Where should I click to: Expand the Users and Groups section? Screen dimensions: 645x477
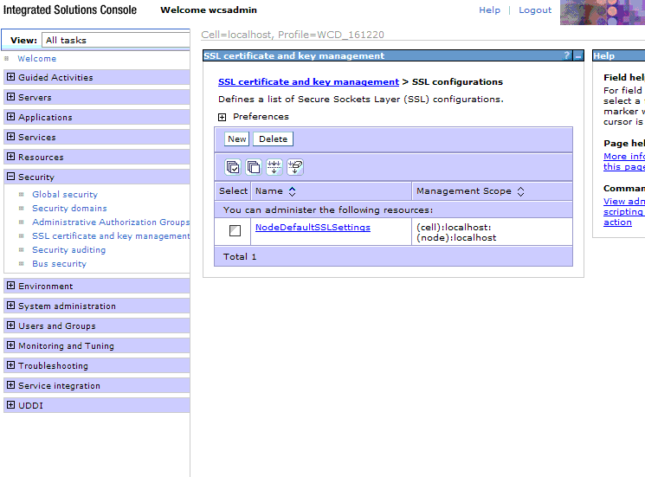pyautogui.click(x=10, y=326)
